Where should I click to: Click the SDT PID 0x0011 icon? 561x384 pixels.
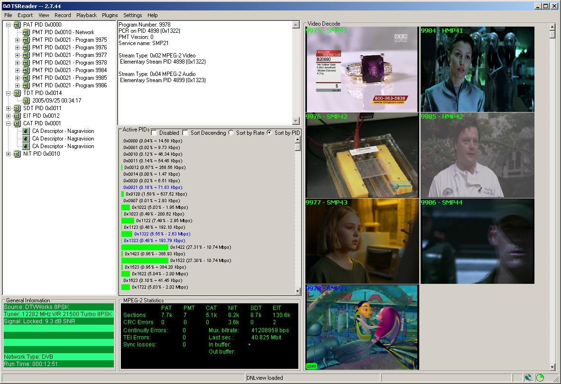[x=17, y=108]
